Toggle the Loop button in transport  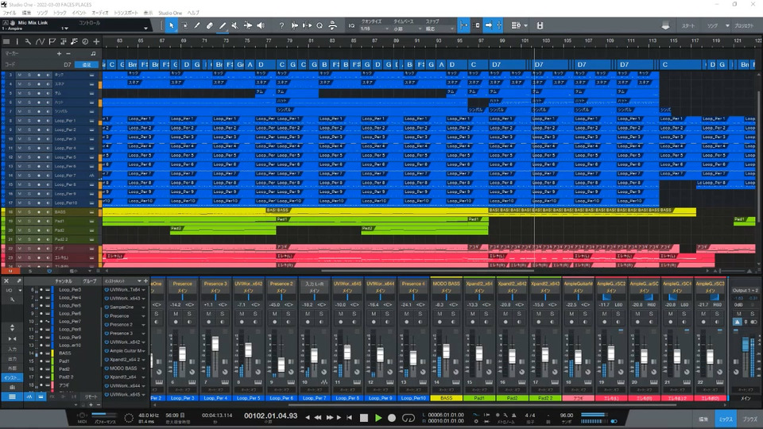point(409,417)
